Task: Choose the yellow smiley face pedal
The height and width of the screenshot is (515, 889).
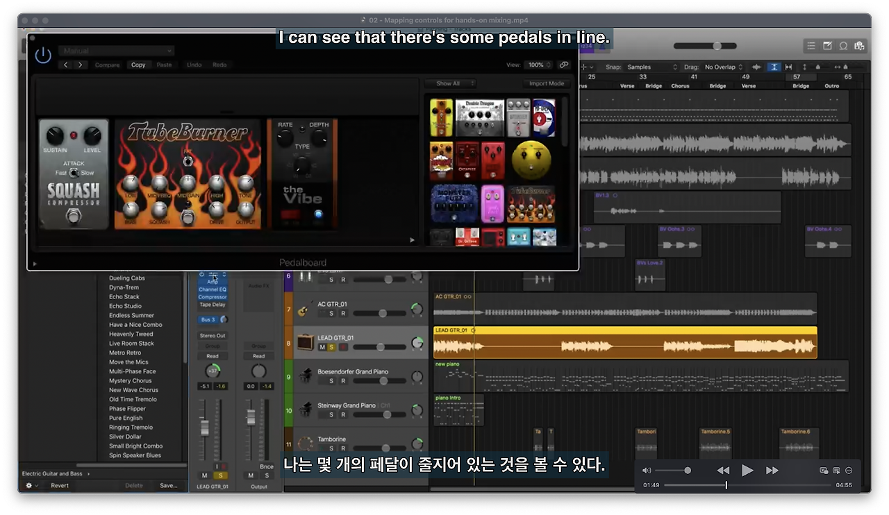Action: coord(531,159)
